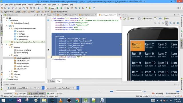Viewport: 183px width, 103px height.
Task: Click the Debug app bug icon
Action: (61, 8)
